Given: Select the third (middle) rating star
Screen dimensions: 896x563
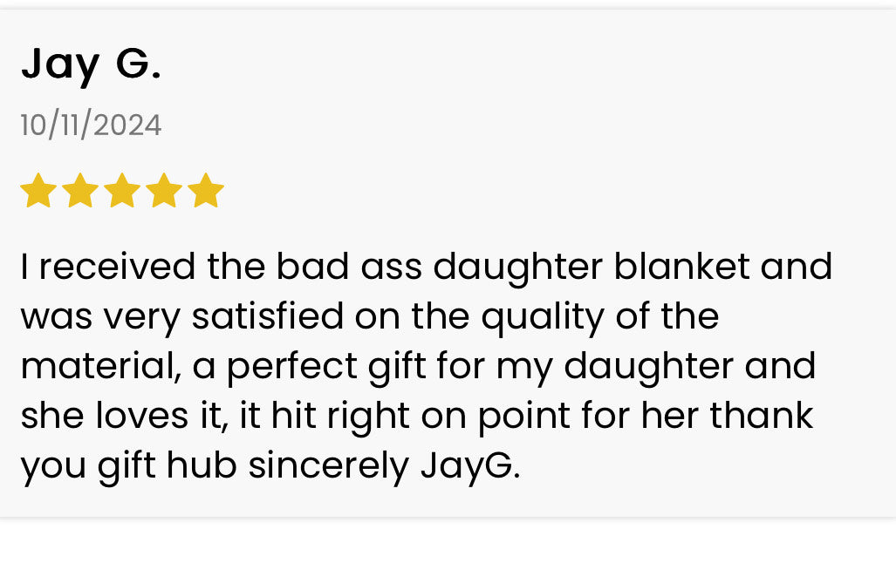Looking at the screenshot, I should [x=121, y=191].
